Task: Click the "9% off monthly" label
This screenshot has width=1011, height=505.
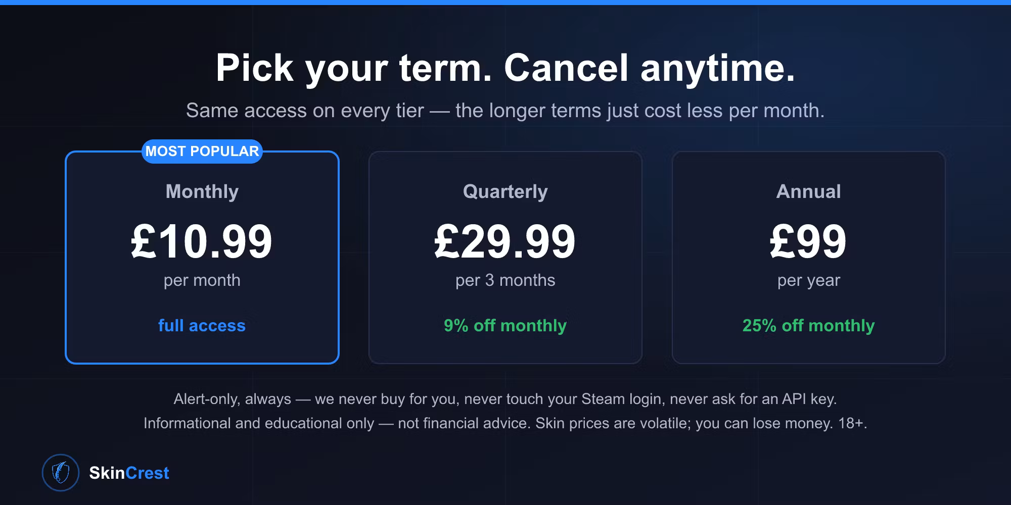Action: [505, 326]
